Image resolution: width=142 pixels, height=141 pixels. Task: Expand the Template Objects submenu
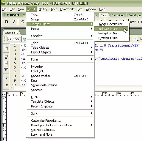point(60,102)
